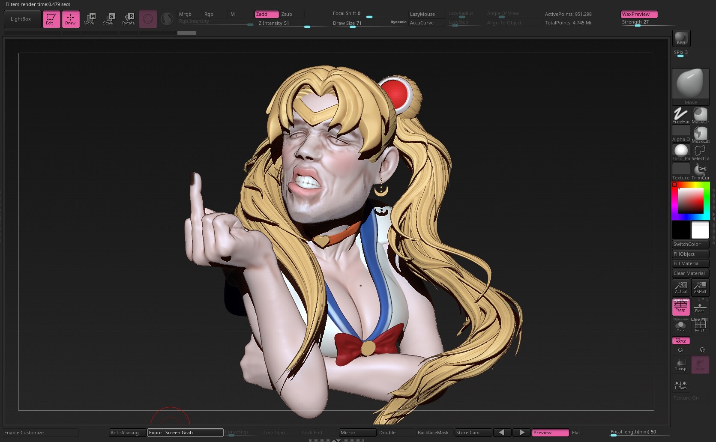Click the Fill Material button
Image resolution: width=716 pixels, height=442 pixels.
690,263
